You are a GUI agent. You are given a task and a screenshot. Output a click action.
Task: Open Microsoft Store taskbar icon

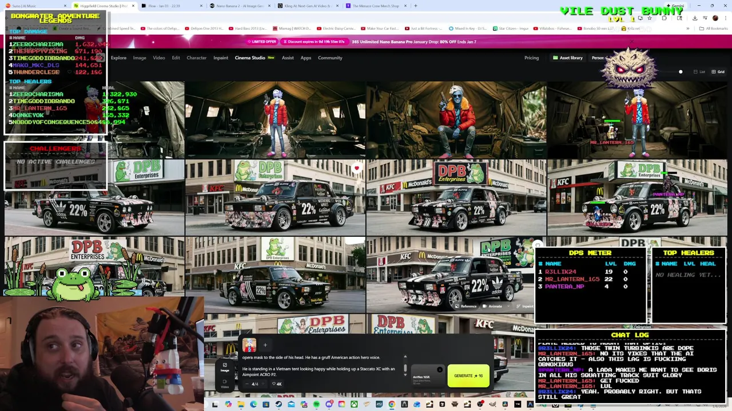266,404
